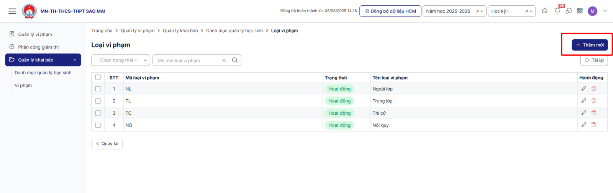Open the apps grid icon
Image resolution: width=613 pixels, height=193 pixels.
[x=580, y=11]
